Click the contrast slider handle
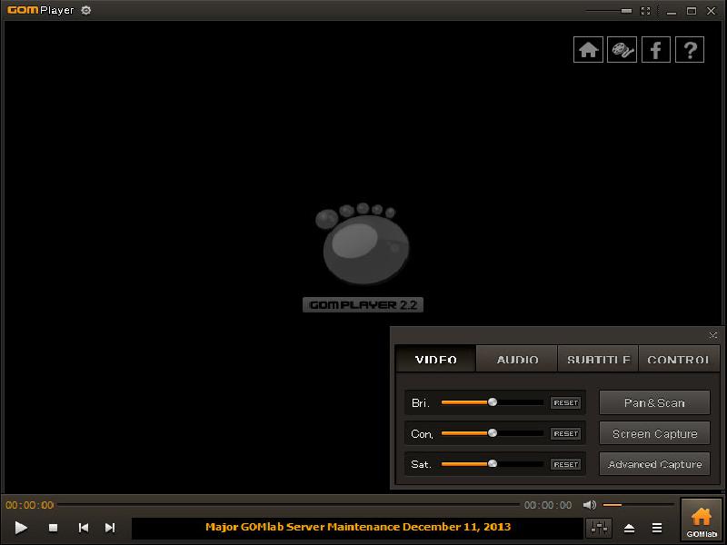This screenshot has height=545, width=727. point(493,433)
